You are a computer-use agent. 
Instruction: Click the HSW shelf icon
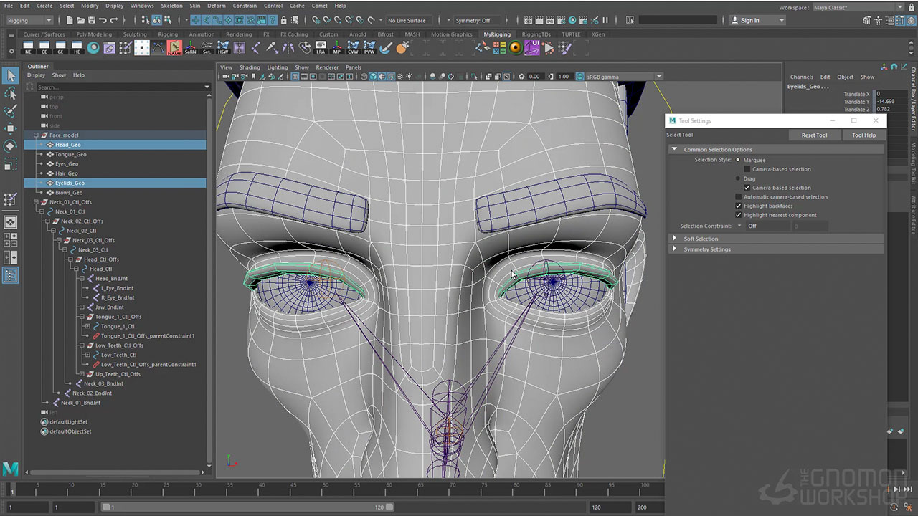click(x=223, y=48)
